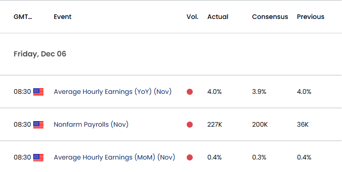Click red volatility dot for Earnings MoM
Viewport: 342px width, 172px height.
coord(190,157)
